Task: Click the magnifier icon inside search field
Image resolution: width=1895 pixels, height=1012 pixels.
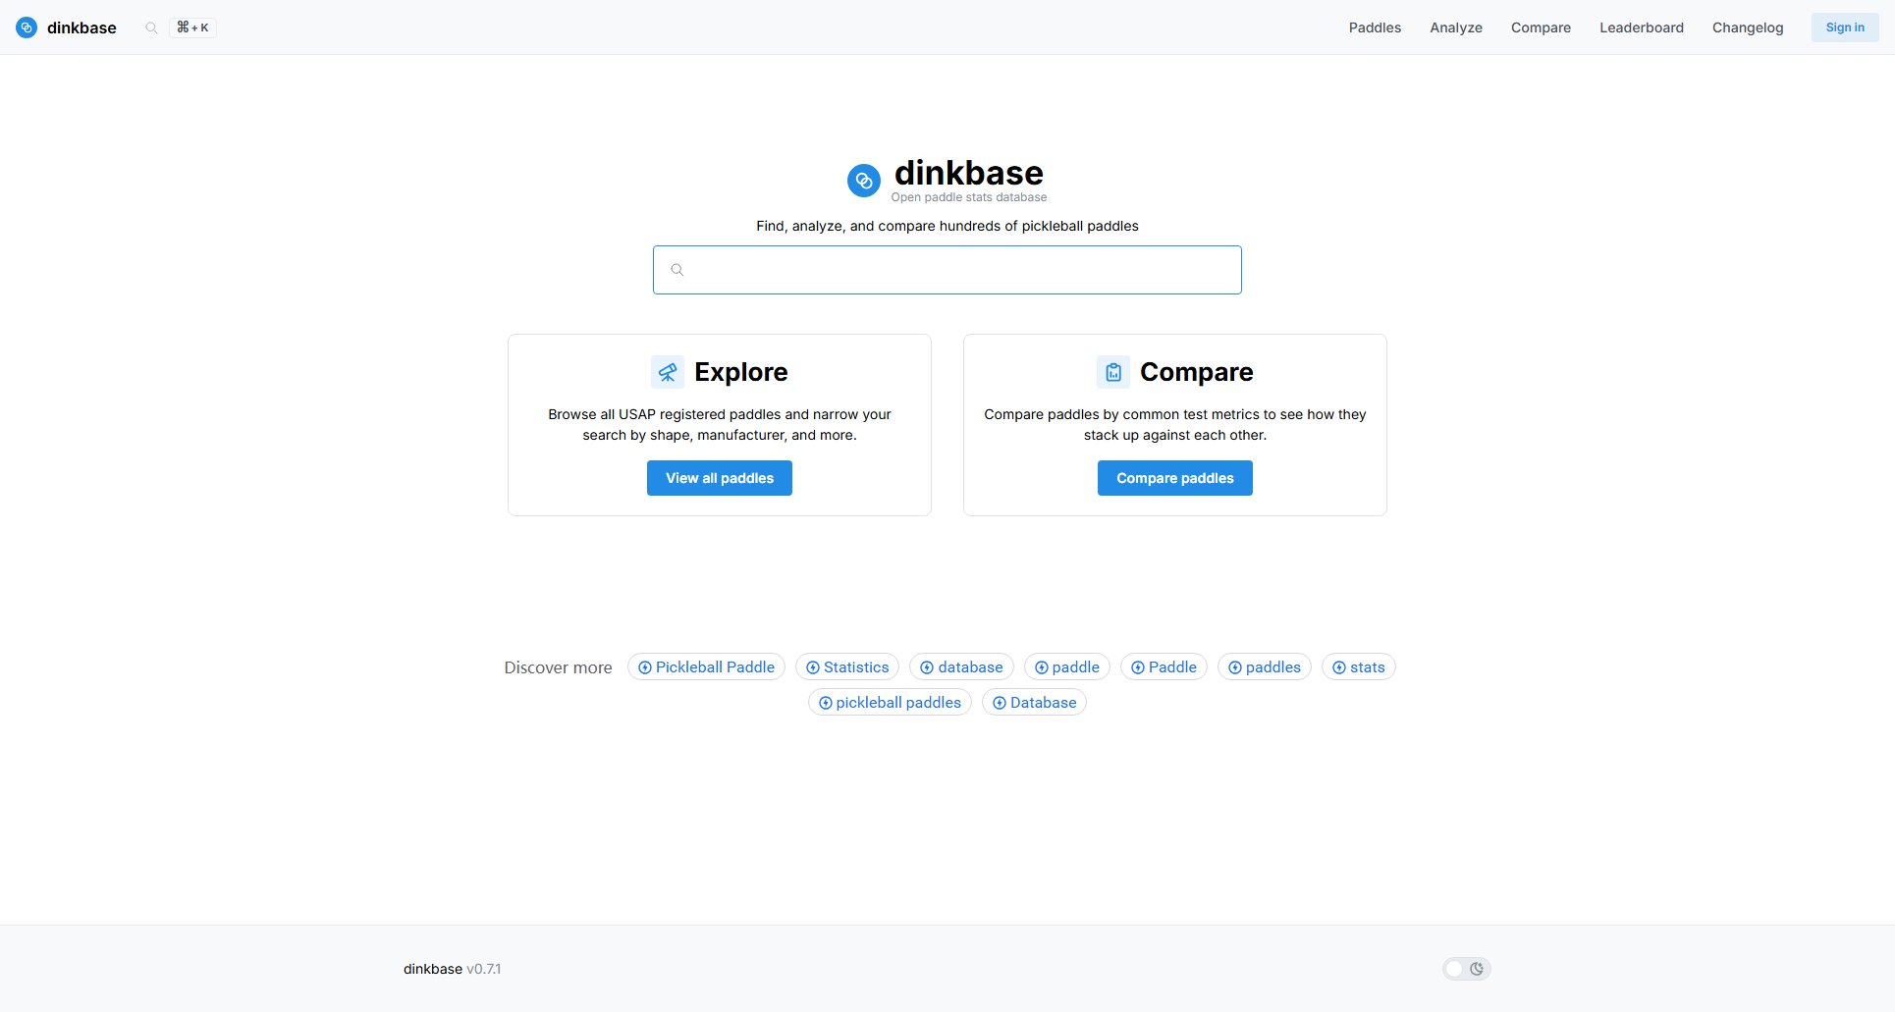Action: (677, 270)
